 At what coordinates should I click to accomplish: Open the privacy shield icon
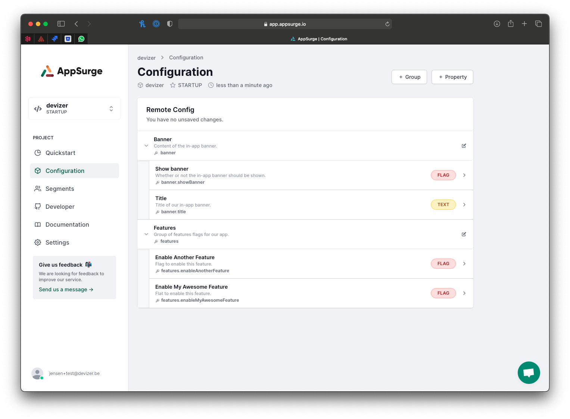(x=170, y=24)
